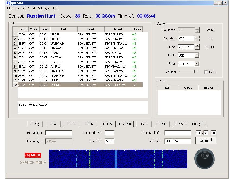The width and height of the screenshot is (234, 179).
Task: Increase Tune value with up arrow
Action: pyautogui.click(x=197, y=45)
